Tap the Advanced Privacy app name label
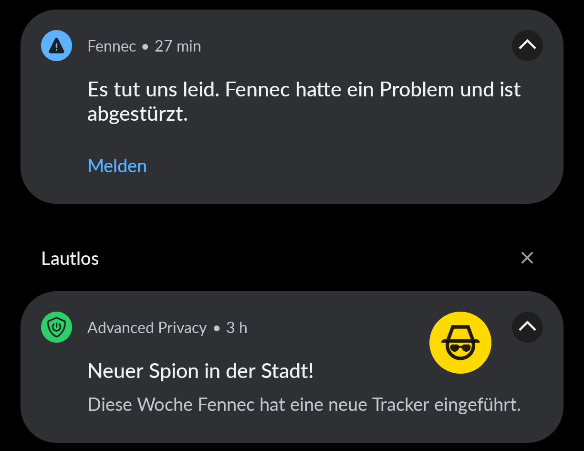The image size is (584, 451). tap(147, 328)
